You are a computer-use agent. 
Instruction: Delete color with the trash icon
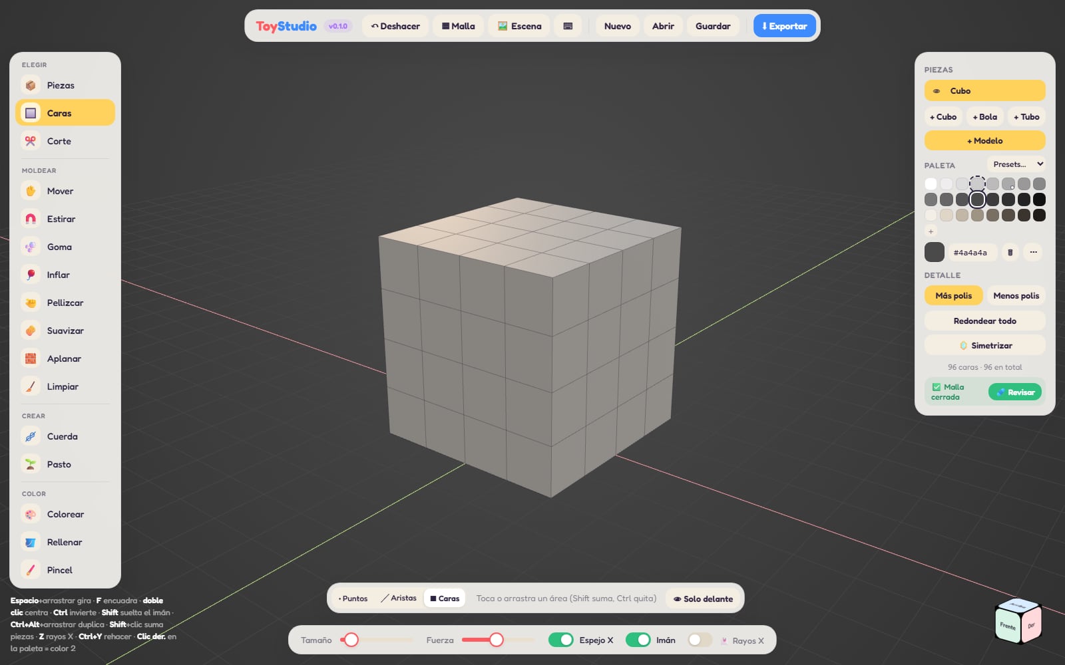(1010, 252)
